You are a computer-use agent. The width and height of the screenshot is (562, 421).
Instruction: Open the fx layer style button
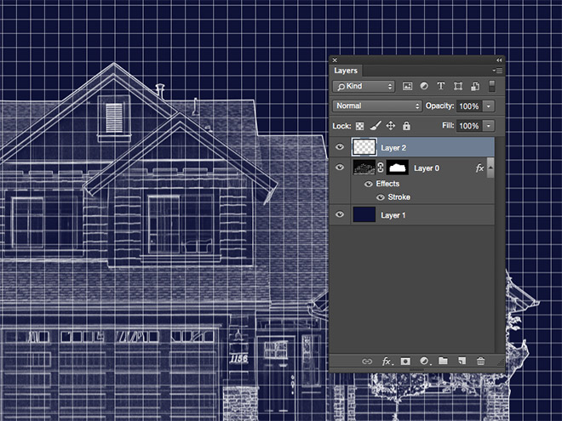(387, 361)
